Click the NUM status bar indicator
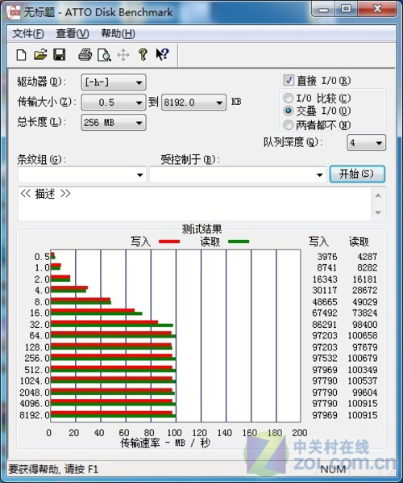The width and height of the screenshot is (403, 483). coord(334,469)
